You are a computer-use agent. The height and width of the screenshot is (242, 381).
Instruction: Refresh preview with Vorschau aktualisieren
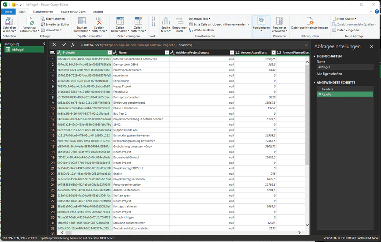click(x=30, y=25)
